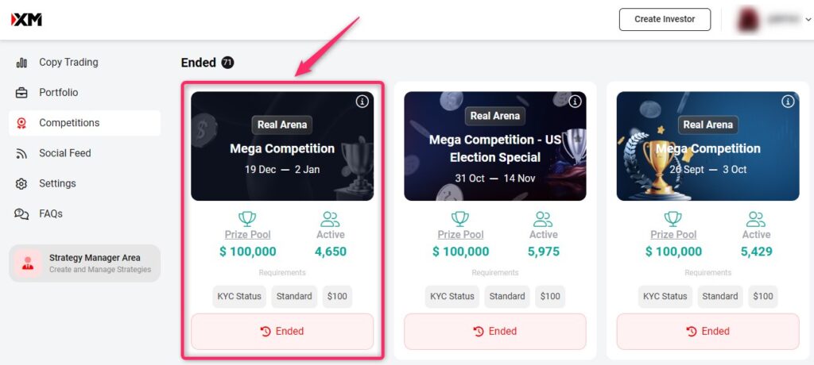Click Prize Pool link on first card

coord(248,234)
